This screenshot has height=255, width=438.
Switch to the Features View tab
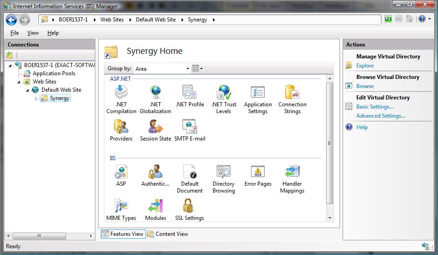(123, 234)
